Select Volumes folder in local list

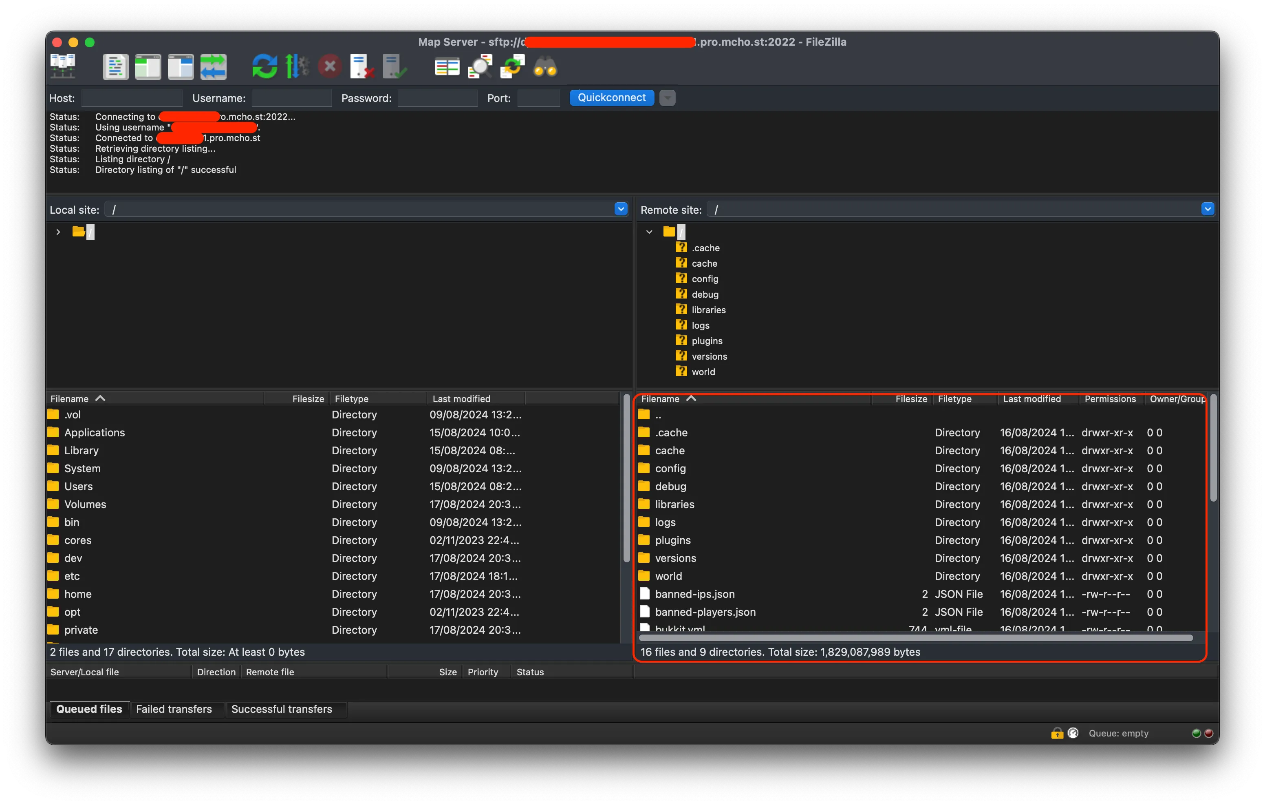point(333,504)
